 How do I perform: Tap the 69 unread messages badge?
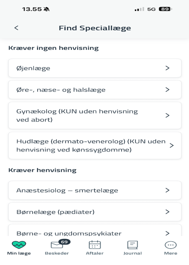tap(64, 242)
